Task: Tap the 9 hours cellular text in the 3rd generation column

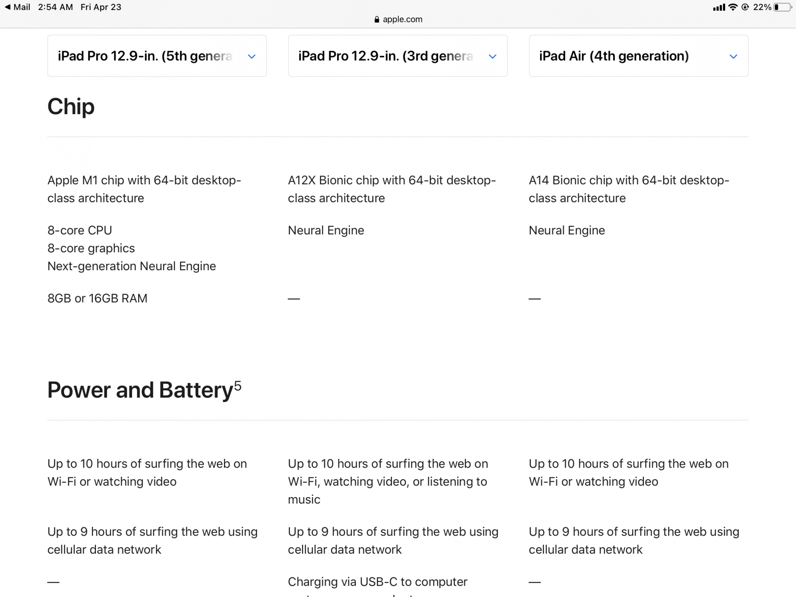Action: pyautogui.click(x=393, y=541)
